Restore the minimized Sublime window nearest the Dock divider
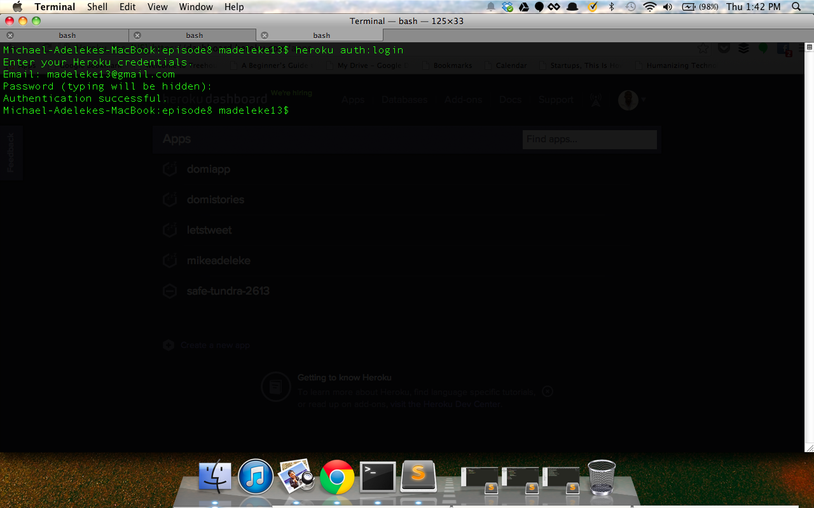814x508 pixels. tap(480, 479)
